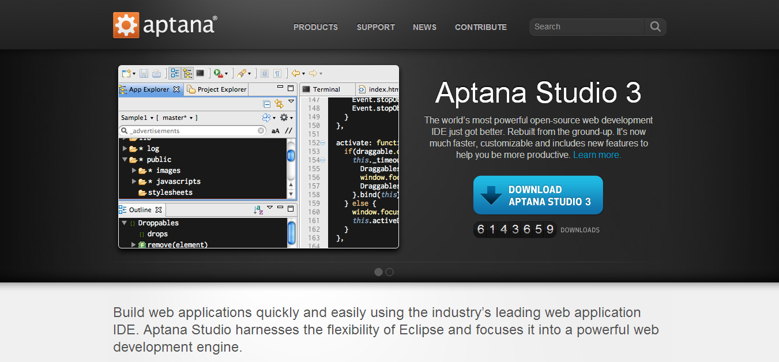Click the New file toolbar icon
Viewport: 779px width, 362px height.
click(126, 73)
